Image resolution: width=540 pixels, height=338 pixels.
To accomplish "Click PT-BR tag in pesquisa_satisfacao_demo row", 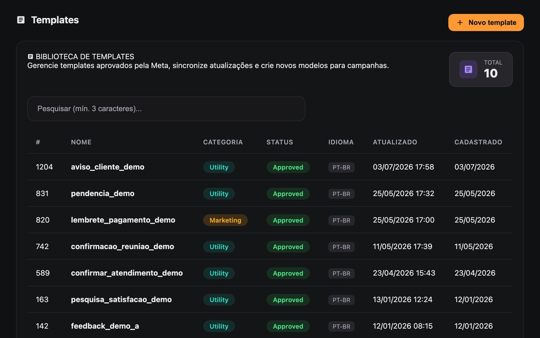I will (342, 300).
